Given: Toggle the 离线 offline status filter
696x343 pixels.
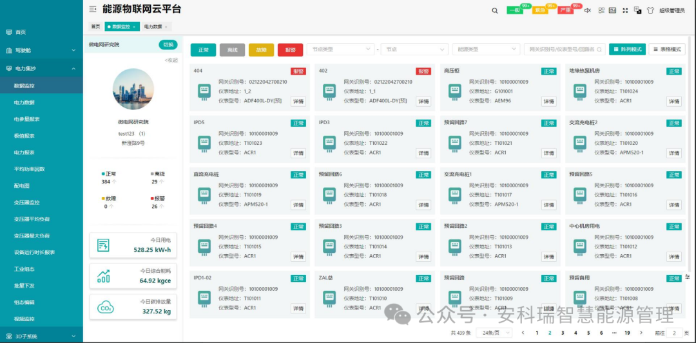Looking at the screenshot, I should [232, 50].
